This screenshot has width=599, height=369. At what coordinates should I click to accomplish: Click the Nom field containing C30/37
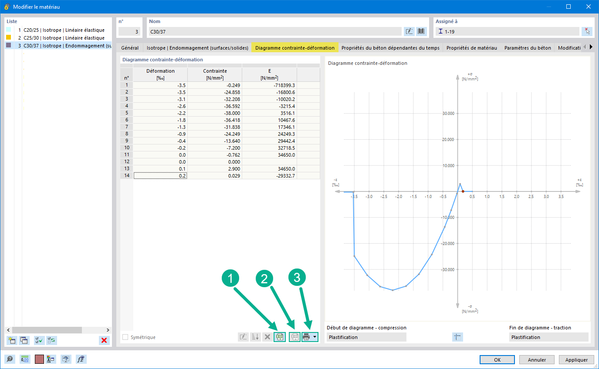(x=275, y=31)
